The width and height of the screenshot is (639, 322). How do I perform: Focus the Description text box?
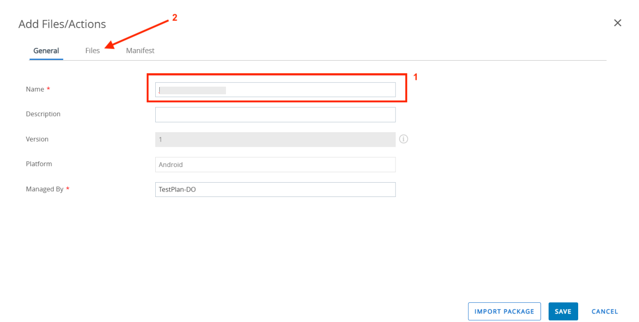tap(275, 115)
